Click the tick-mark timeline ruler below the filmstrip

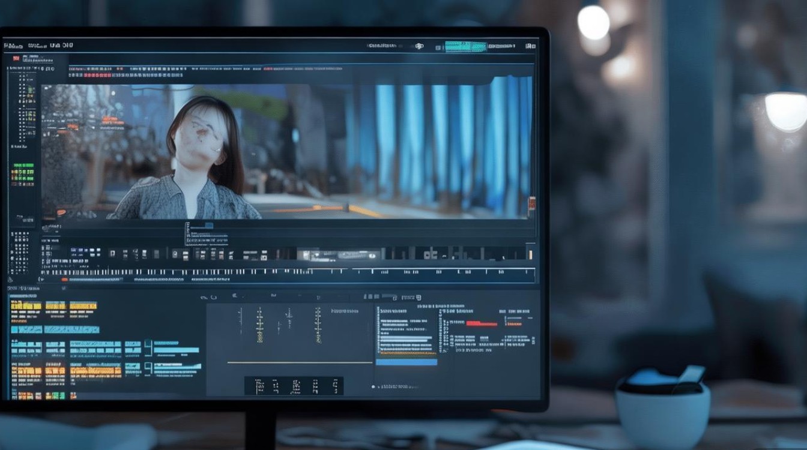287,273
